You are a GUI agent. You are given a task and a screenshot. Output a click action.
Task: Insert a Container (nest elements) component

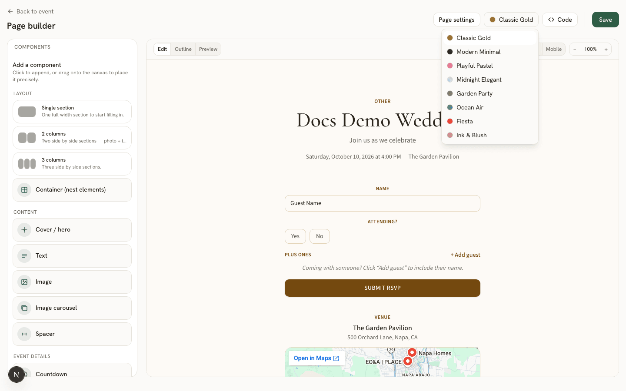tap(72, 190)
